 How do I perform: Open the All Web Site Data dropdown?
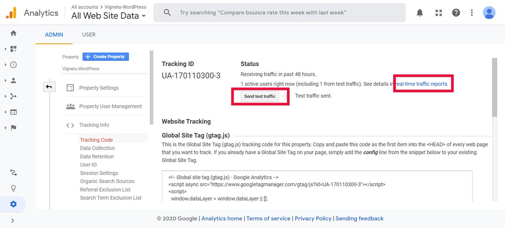109,16
